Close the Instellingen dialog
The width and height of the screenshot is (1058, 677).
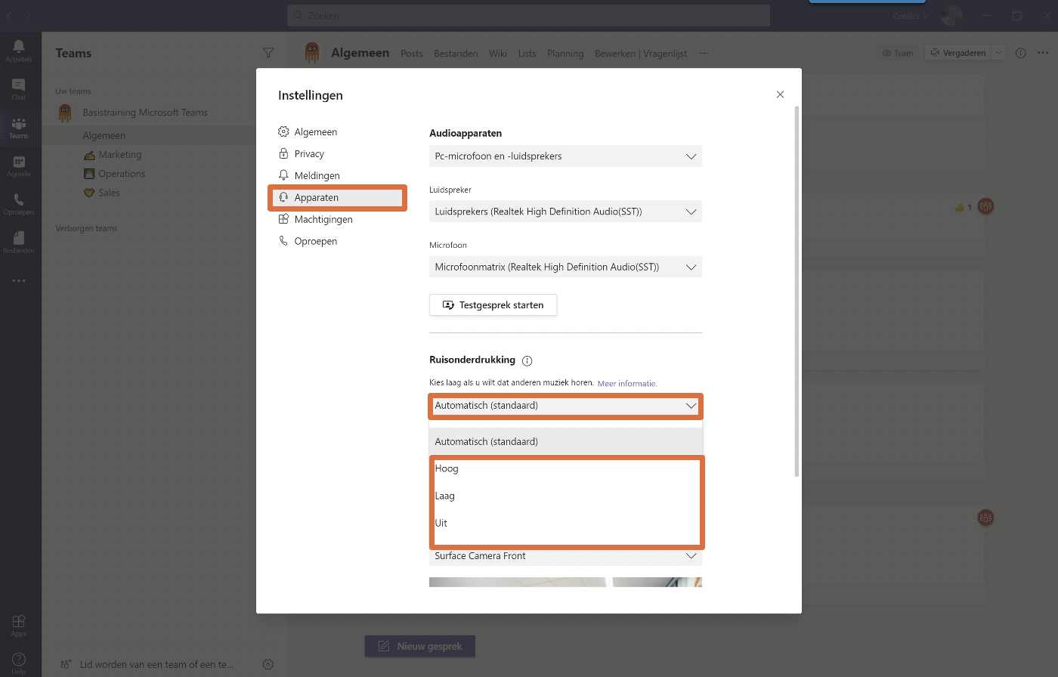click(x=780, y=94)
